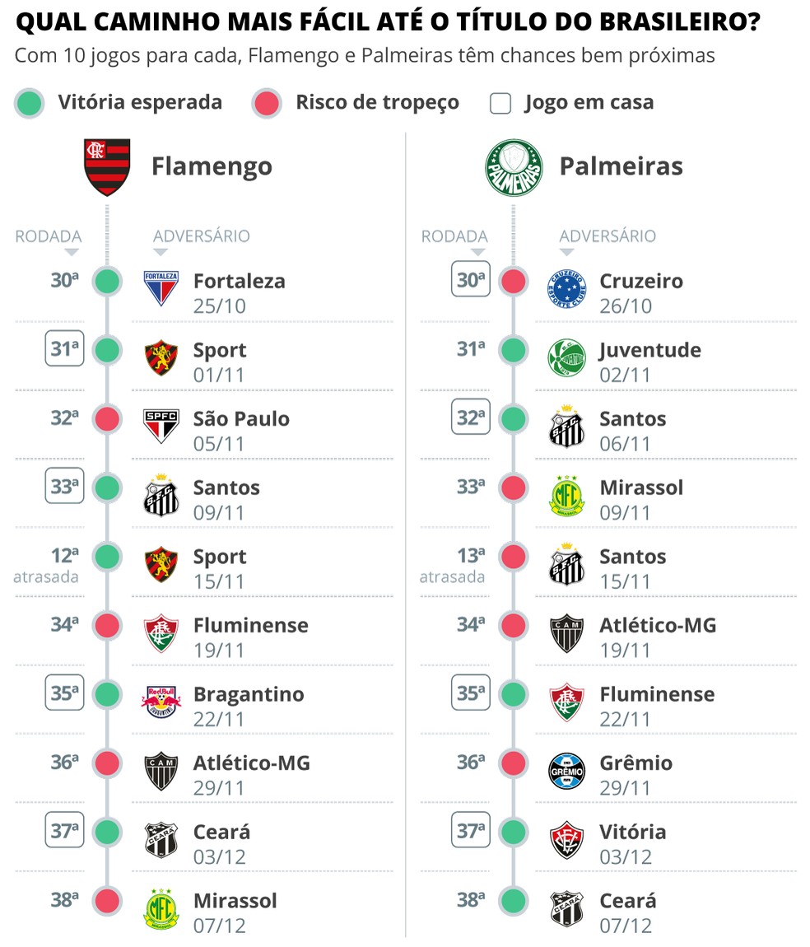Expand the arrow under Palmeiras's ADVERSÁRIO header
810x947 pixels.
pyautogui.click(x=566, y=252)
